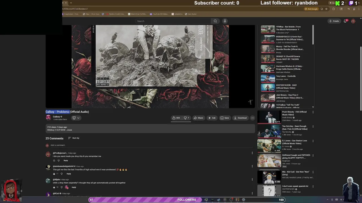Play YFMRay Bat Mobile from playlist
The height and width of the screenshot is (203, 362).
point(286,29)
